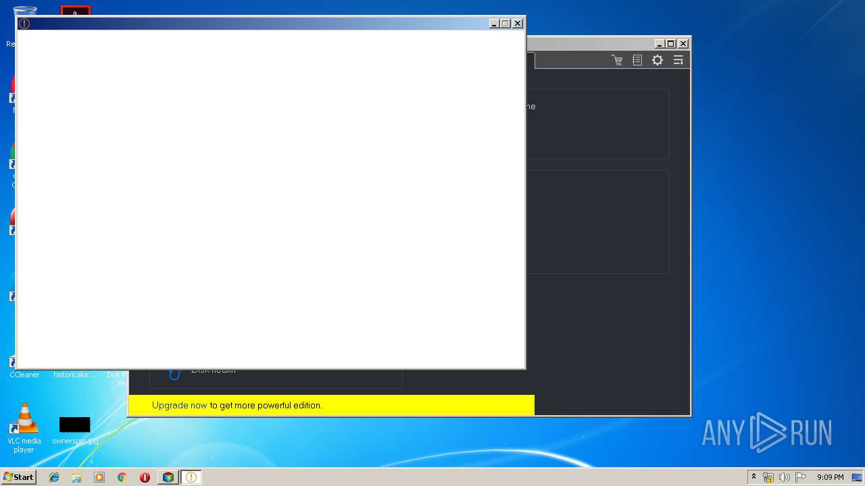Open the notebook log icon in the toolbar
The width and height of the screenshot is (865, 486).
point(637,60)
